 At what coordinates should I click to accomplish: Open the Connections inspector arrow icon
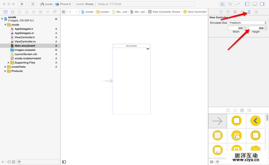(x=256, y=12)
